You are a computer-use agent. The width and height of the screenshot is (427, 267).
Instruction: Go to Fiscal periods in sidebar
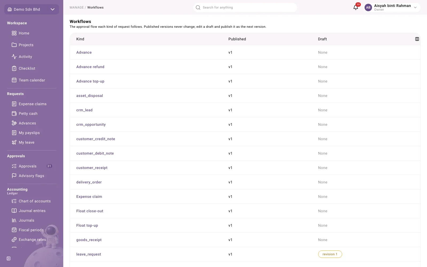[x=31, y=230]
